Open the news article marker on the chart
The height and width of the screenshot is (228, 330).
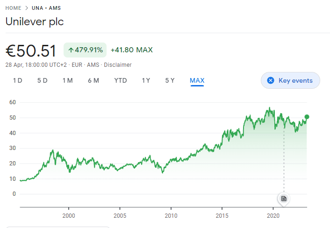tap(283, 199)
